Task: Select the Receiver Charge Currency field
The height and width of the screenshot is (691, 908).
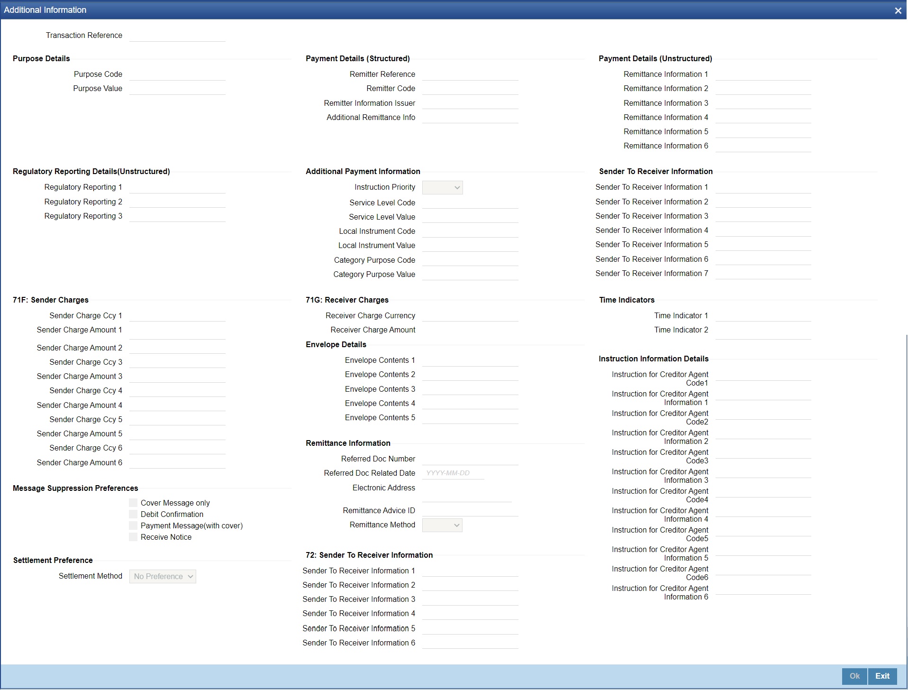Action: coord(470,315)
